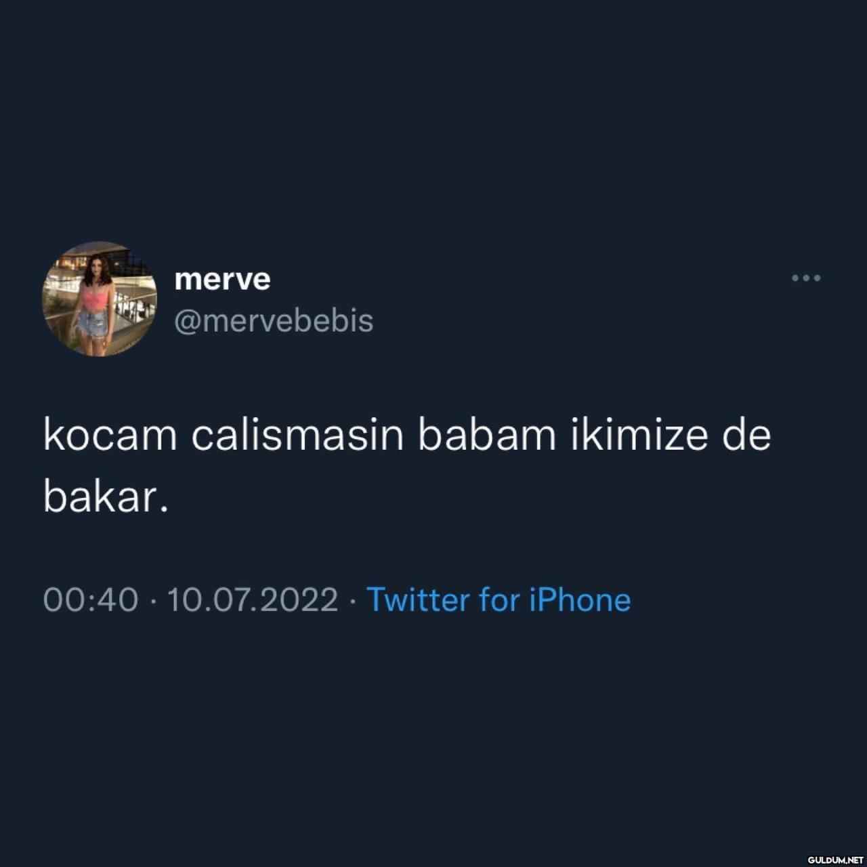Click the Twitter for iPhone source link
This screenshot has width=867, height=867.
(499, 599)
